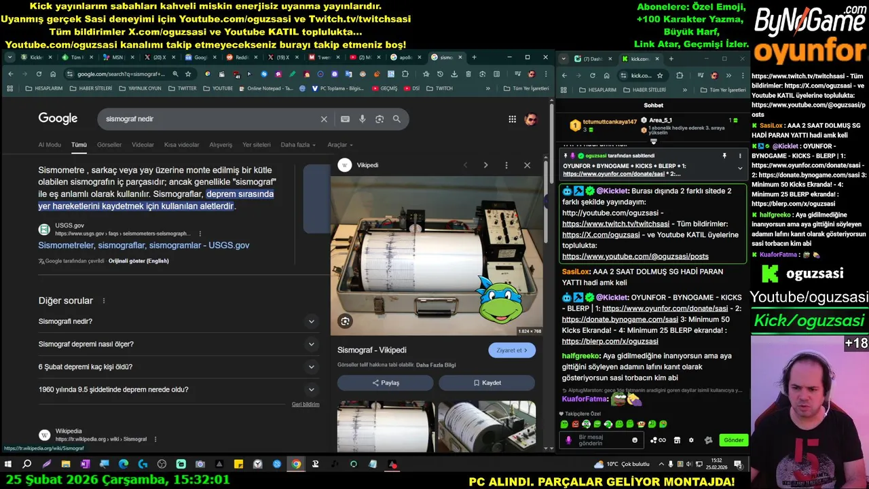Go to next image in Vikipedi preview
The width and height of the screenshot is (869, 489).
tap(485, 165)
